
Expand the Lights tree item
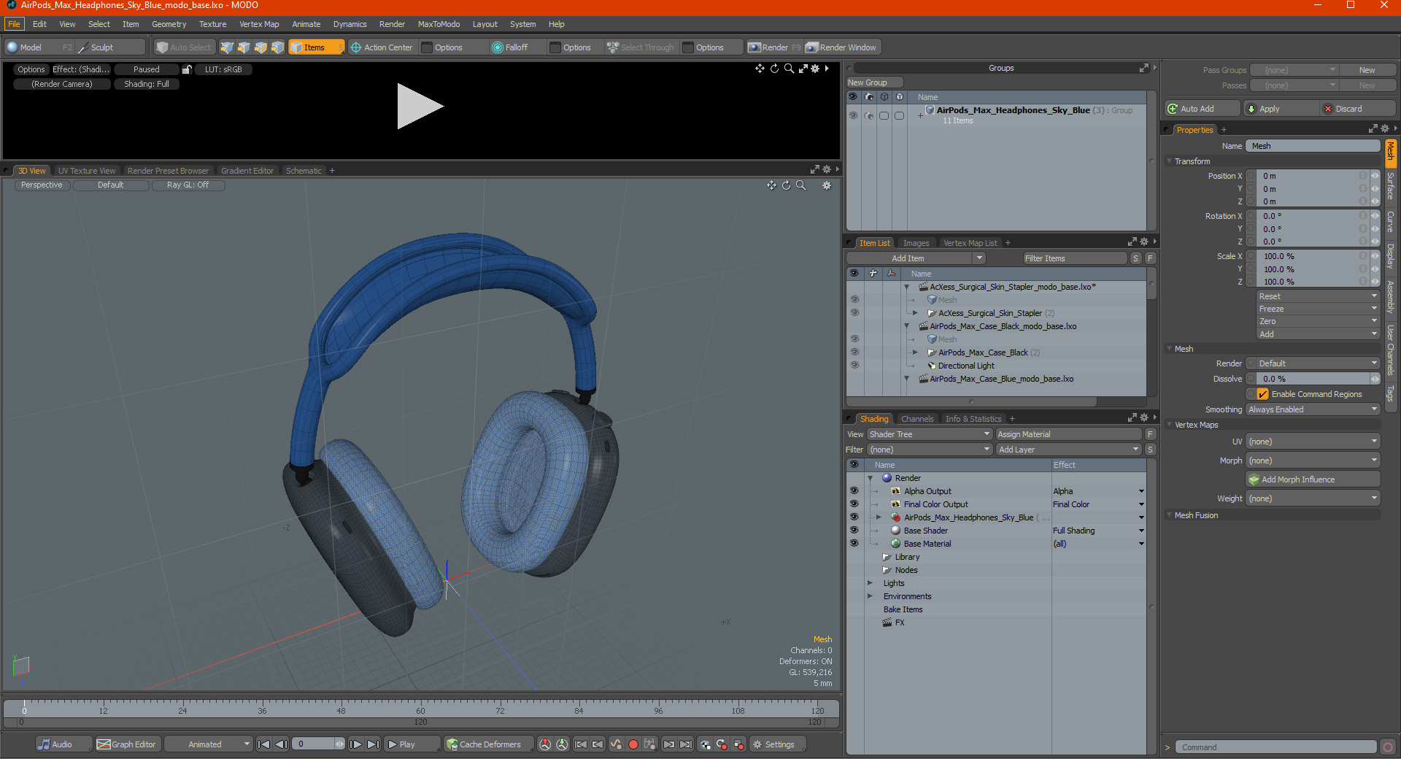(x=870, y=583)
